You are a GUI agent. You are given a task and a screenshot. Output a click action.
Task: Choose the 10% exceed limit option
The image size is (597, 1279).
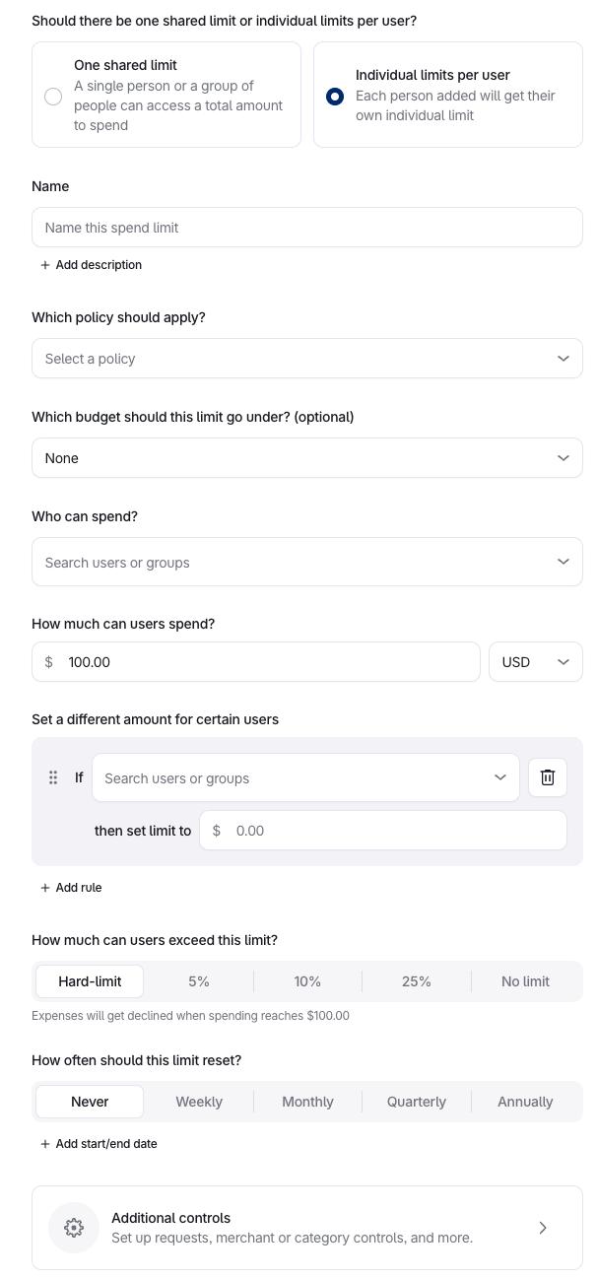point(307,981)
